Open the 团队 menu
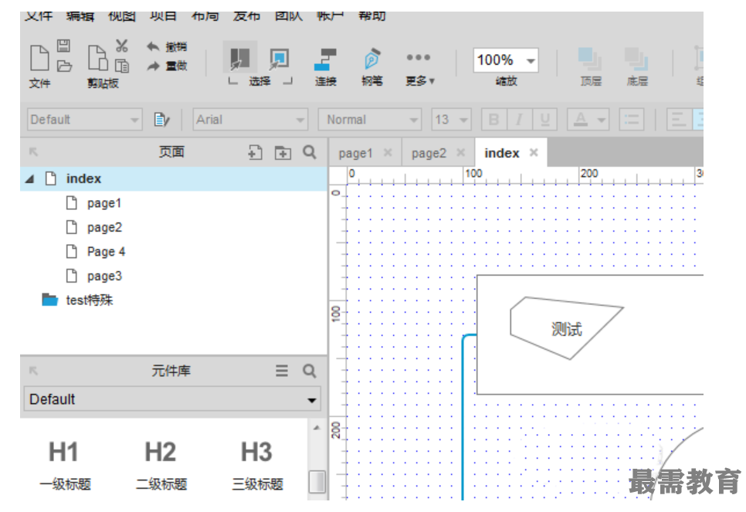The image size is (746, 512). click(288, 15)
